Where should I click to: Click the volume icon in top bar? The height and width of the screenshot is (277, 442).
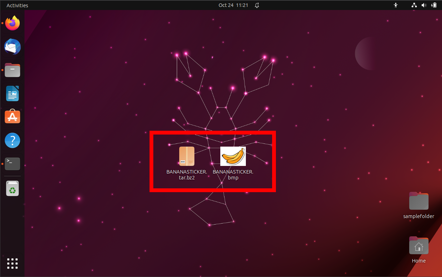coord(424,5)
